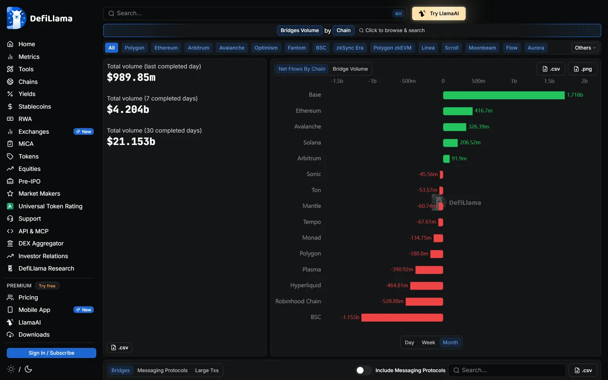Select the Moonbeam chain filter

[482, 48]
